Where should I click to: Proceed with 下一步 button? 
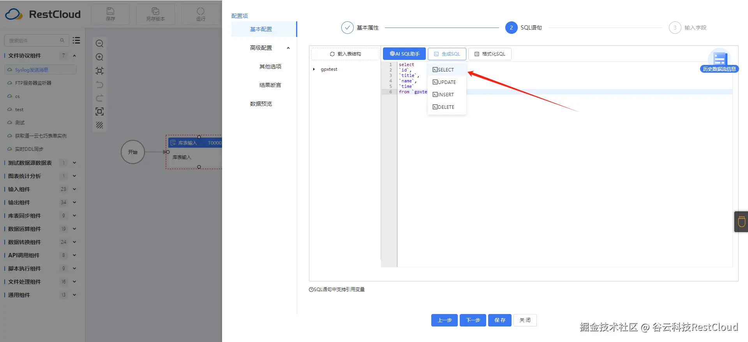tap(473, 320)
